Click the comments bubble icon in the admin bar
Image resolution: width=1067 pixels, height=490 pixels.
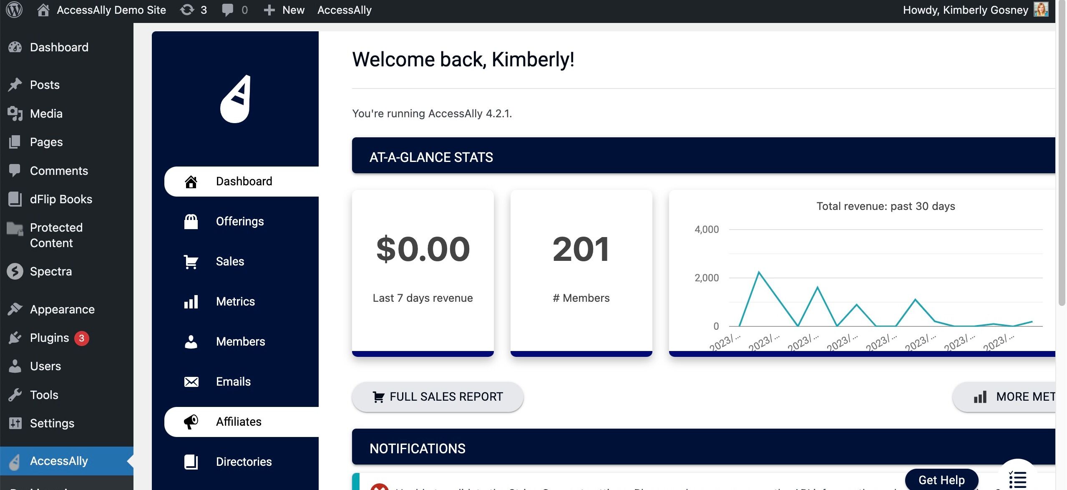tap(227, 10)
